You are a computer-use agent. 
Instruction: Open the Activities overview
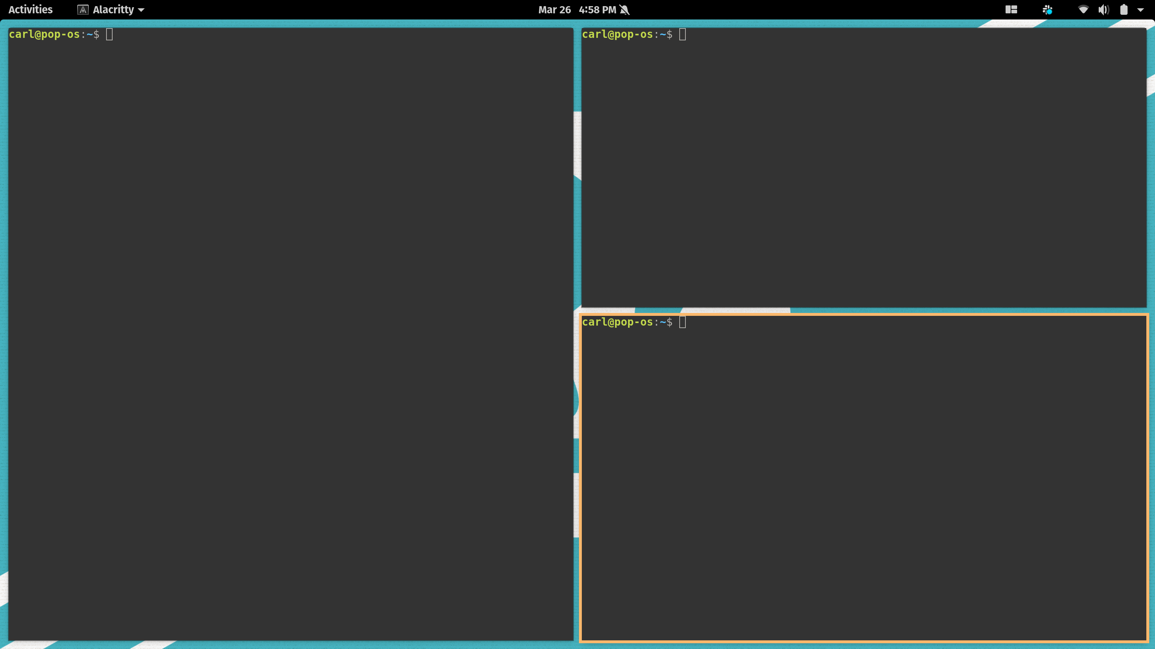(30, 9)
